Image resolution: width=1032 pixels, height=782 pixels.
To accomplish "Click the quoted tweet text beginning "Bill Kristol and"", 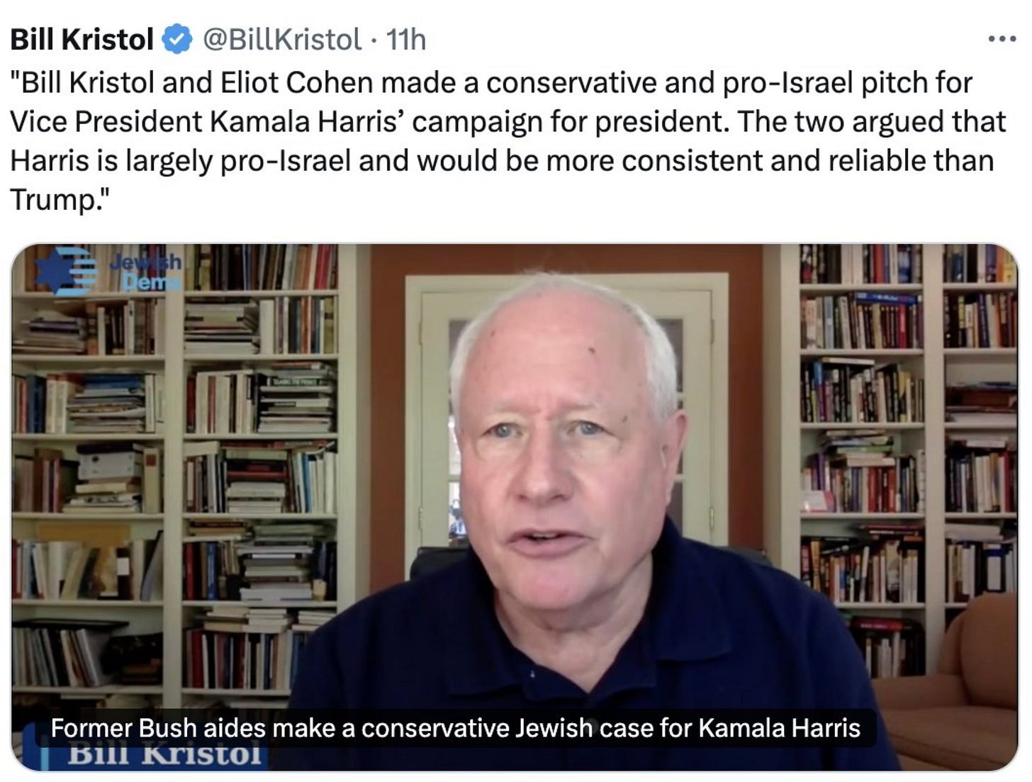I will (x=507, y=141).
